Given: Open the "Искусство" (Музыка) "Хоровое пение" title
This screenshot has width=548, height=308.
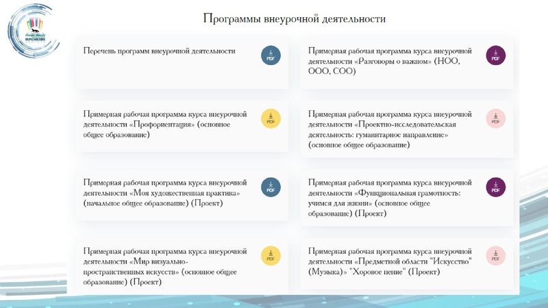Looking at the screenshot, I should point(390,261).
